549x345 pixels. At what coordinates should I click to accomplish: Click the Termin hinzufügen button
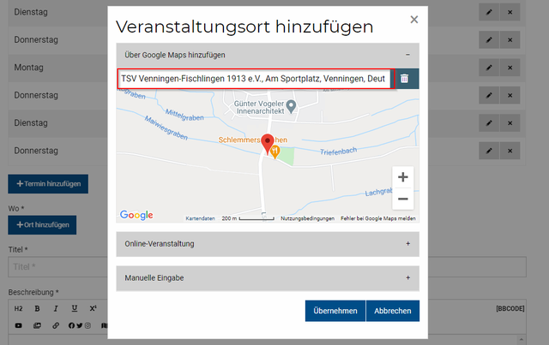(x=48, y=184)
